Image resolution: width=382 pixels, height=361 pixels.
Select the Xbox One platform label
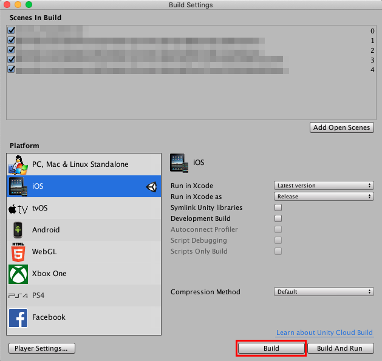[49, 274]
